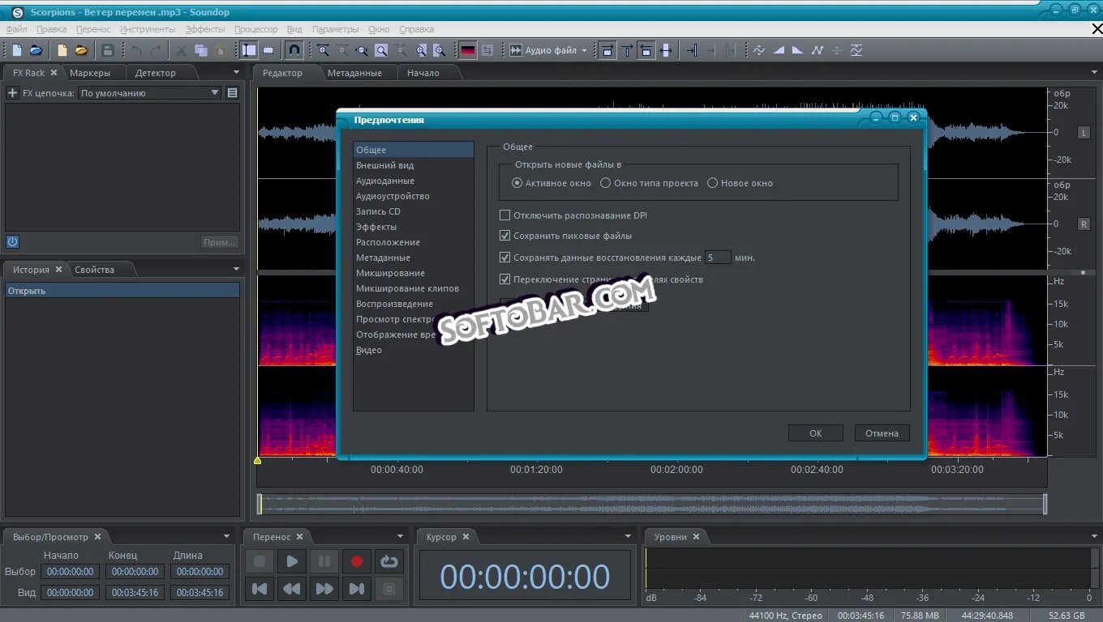
Task: Switch to the Метаданные tab
Action: pos(354,73)
